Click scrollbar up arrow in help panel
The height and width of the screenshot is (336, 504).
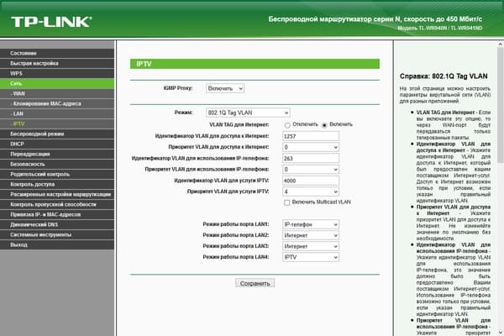coord(501,45)
